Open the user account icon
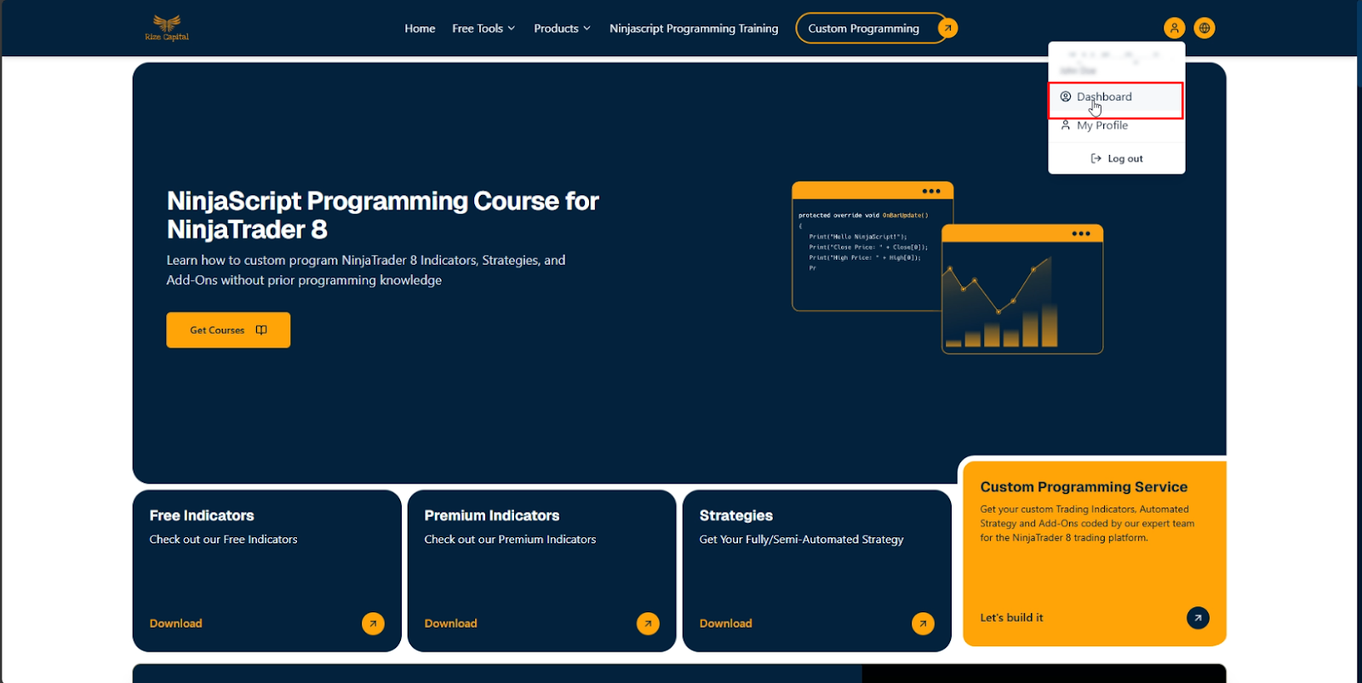 click(x=1174, y=28)
